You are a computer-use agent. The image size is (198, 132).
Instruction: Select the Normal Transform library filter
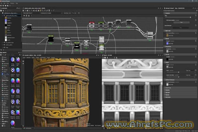point(18,114)
